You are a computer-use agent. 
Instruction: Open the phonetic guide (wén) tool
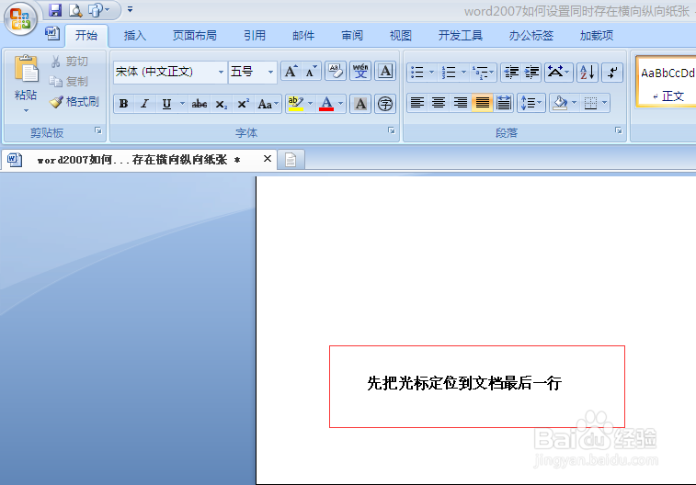point(360,72)
